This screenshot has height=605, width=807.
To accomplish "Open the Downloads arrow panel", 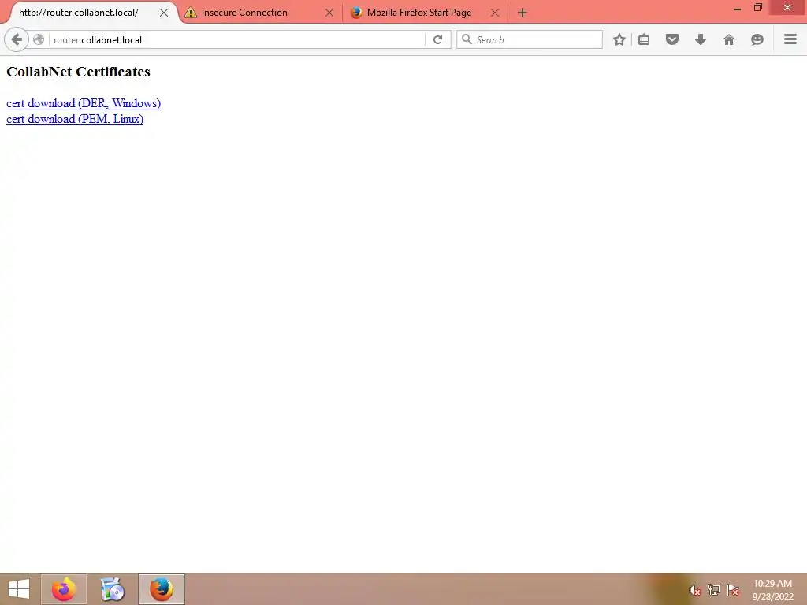I will (x=701, y=39).
